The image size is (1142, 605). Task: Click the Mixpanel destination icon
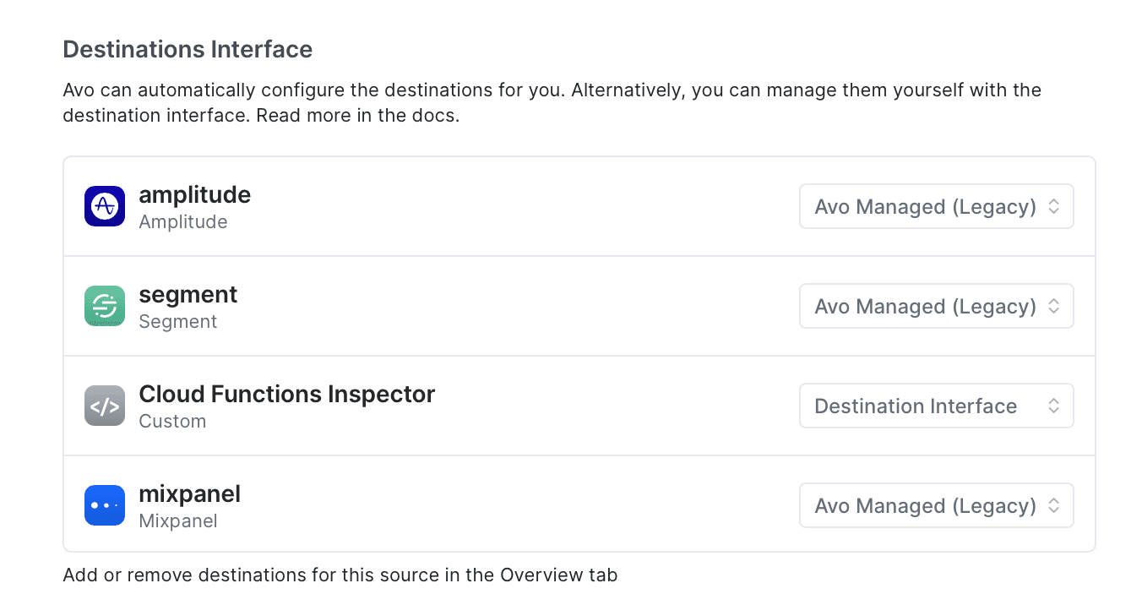click(x=104, y=504)
